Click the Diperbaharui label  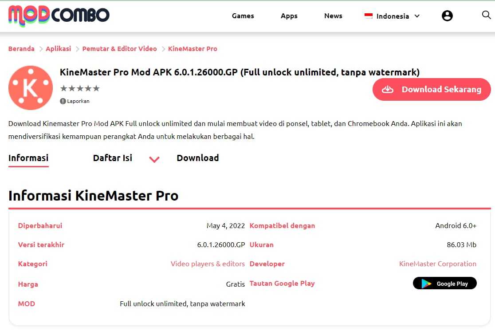point(40,225)
